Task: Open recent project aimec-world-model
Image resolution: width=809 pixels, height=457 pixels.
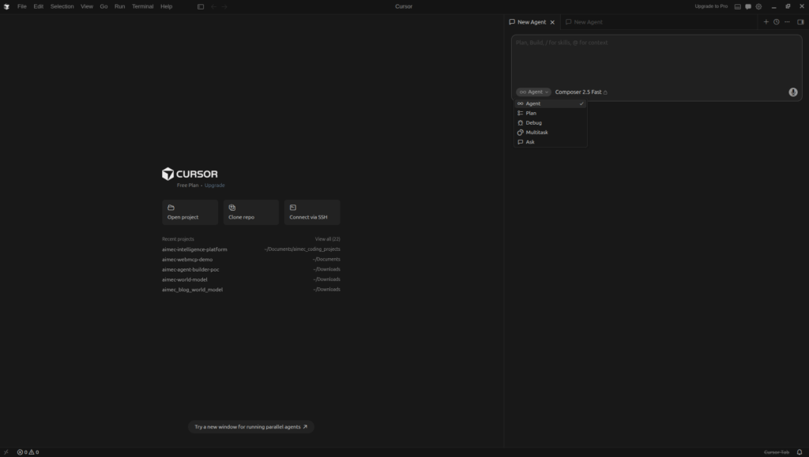Action: [x=251, y=279]
